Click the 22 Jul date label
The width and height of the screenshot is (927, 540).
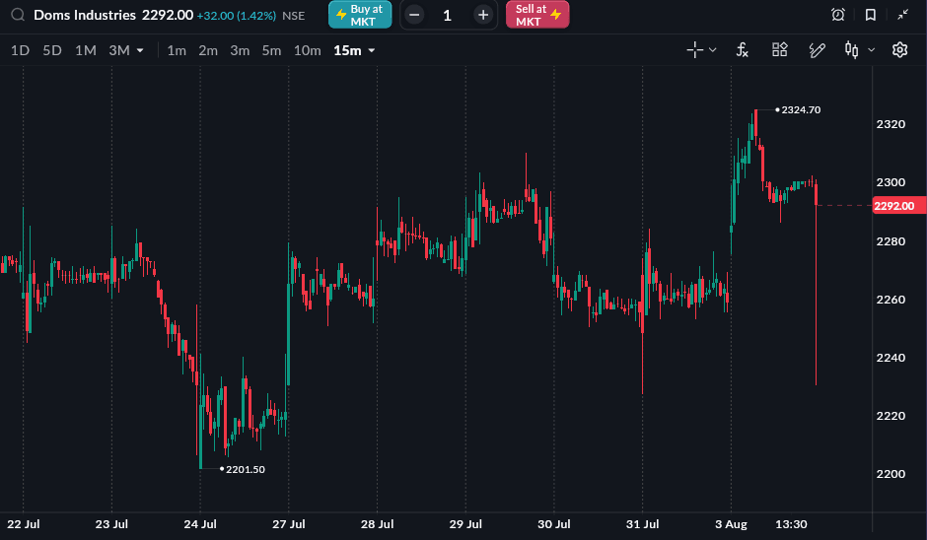point(23,524)
